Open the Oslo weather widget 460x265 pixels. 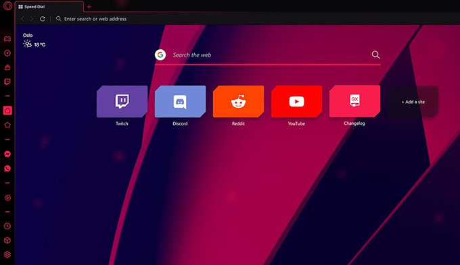tap(34, 40)
